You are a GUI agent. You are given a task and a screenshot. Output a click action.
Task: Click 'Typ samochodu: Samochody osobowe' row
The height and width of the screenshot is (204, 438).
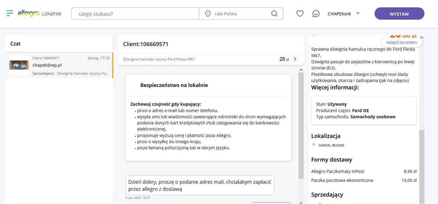[355, 117]
